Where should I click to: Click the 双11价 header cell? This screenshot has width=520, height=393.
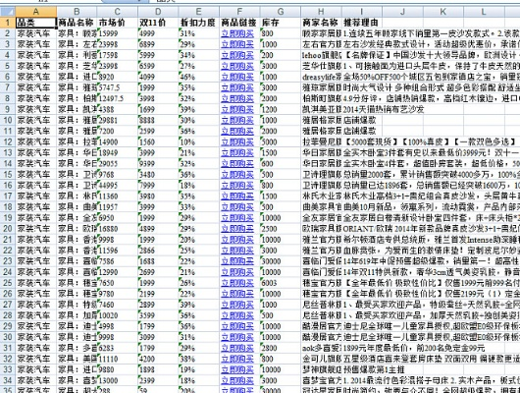coord(158,23)
